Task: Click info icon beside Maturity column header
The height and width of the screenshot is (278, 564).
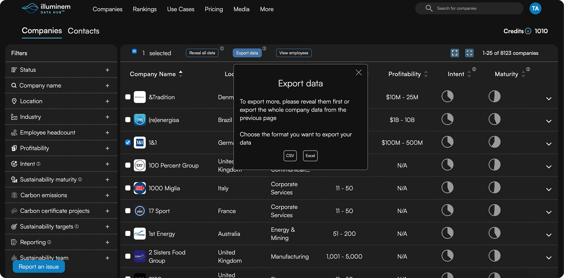Action: [528, 69]
